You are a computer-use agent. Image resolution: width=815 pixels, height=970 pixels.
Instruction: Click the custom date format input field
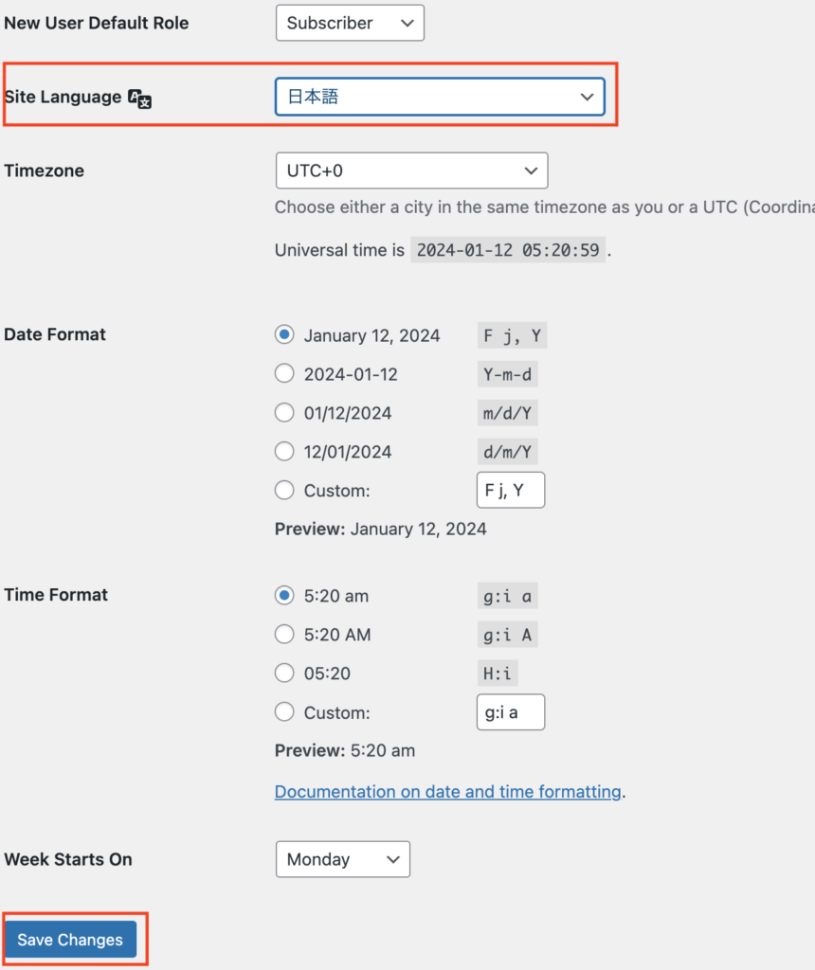[x=511, y=490]
